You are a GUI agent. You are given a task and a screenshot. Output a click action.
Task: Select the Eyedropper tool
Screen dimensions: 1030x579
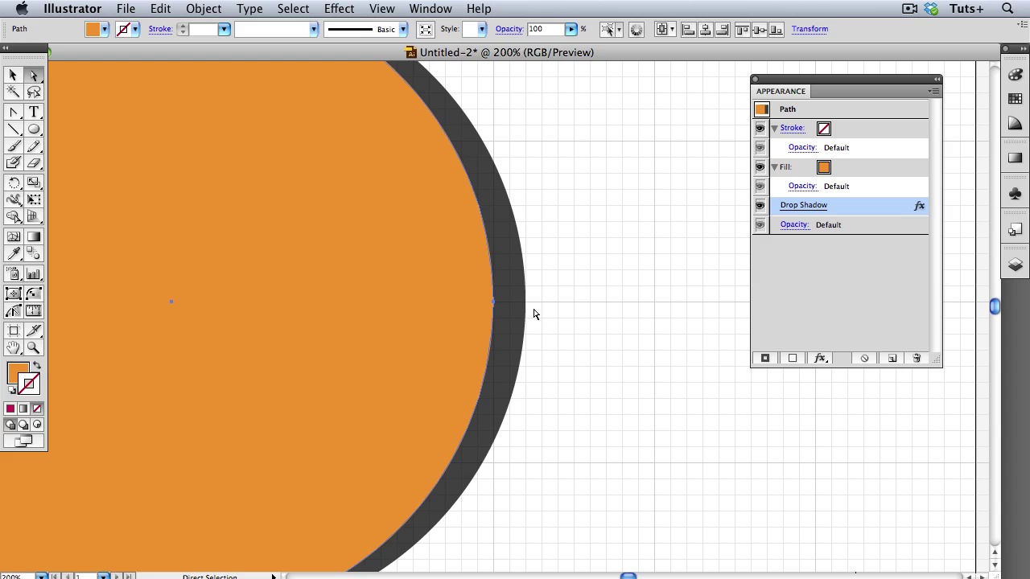pyautogui.click(x=13, y=254)
